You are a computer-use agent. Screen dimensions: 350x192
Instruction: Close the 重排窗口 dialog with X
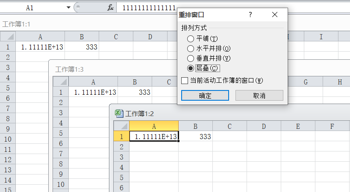(x=275, y=15)
